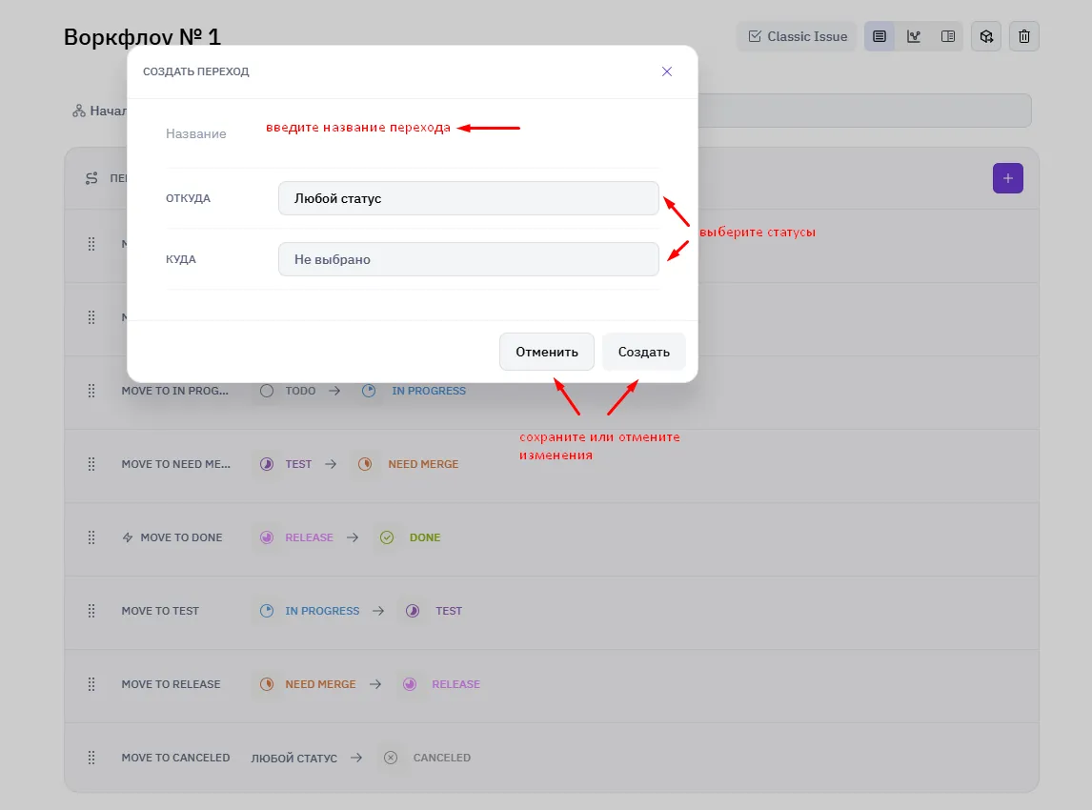Close the Создать переход dialog

click(x=666, y=71)
